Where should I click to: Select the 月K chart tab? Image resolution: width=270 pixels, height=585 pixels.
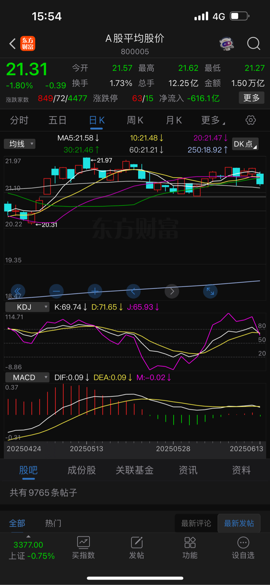(x=174, y=120)
